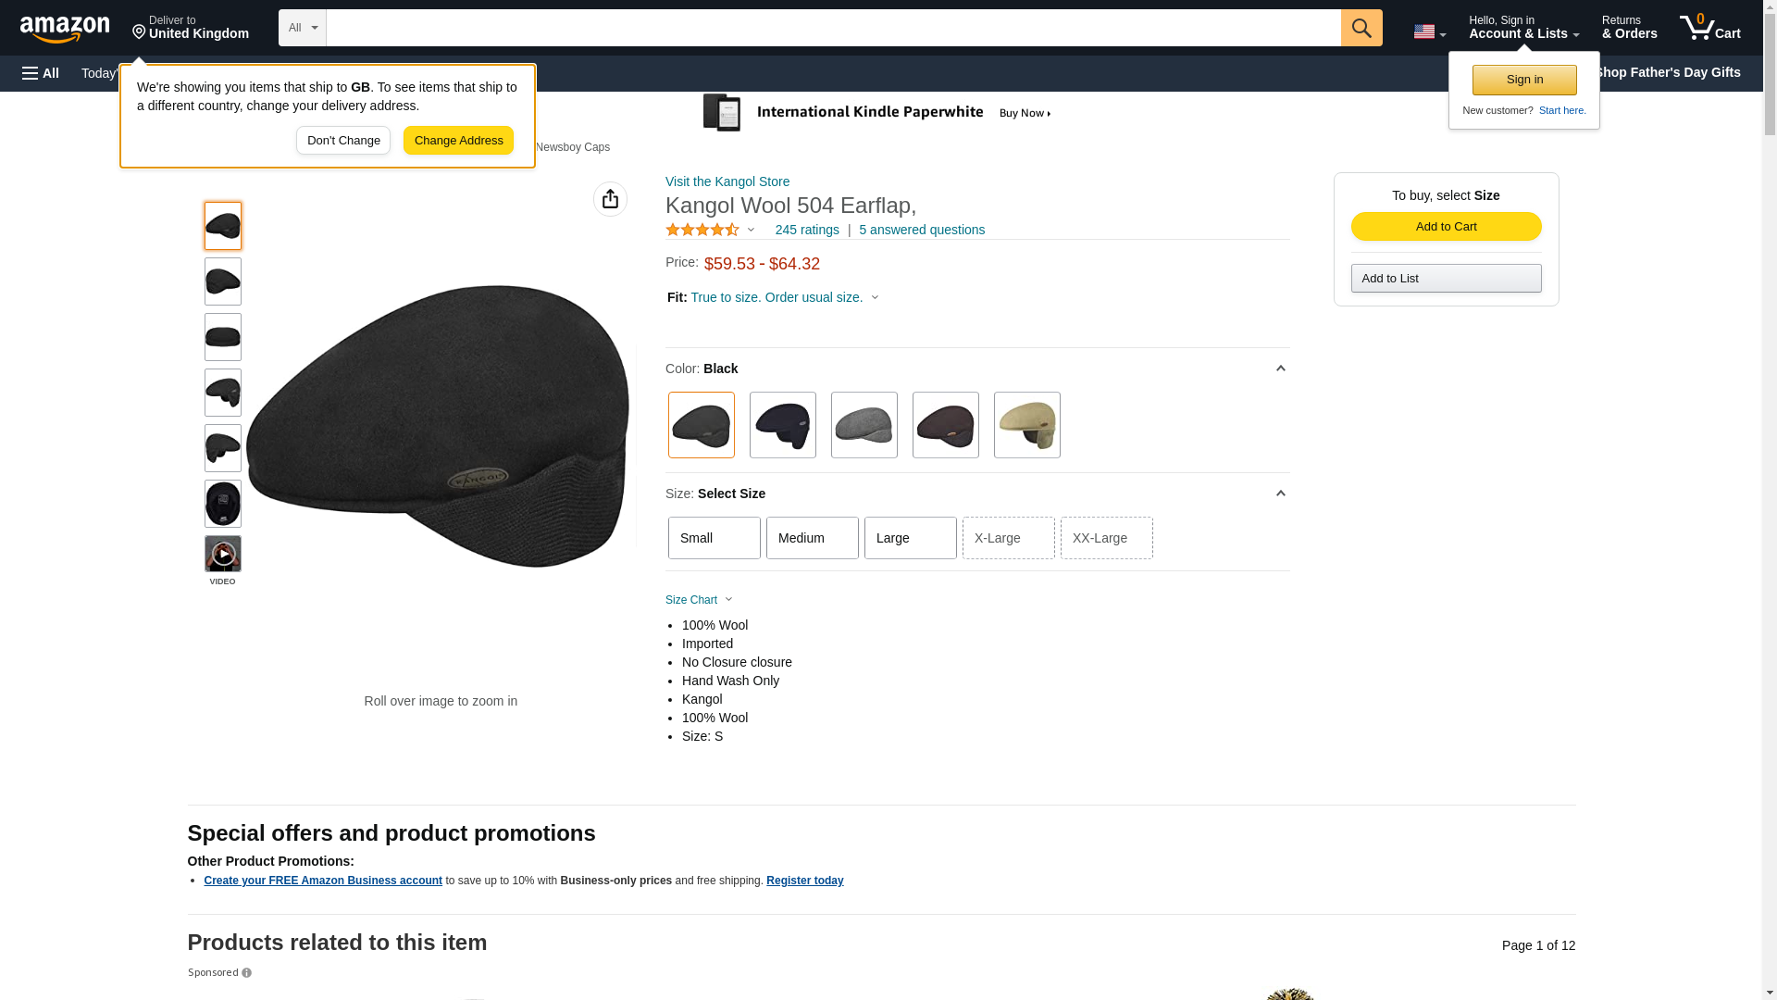Select size Small
The height and width of the screenshot is (1000, 1777).
[715, 538]
